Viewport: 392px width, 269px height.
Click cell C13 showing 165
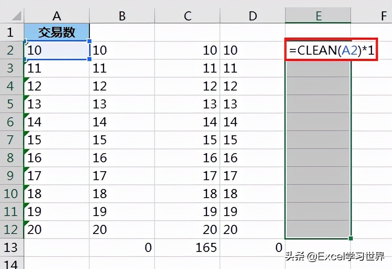[187, 247]
